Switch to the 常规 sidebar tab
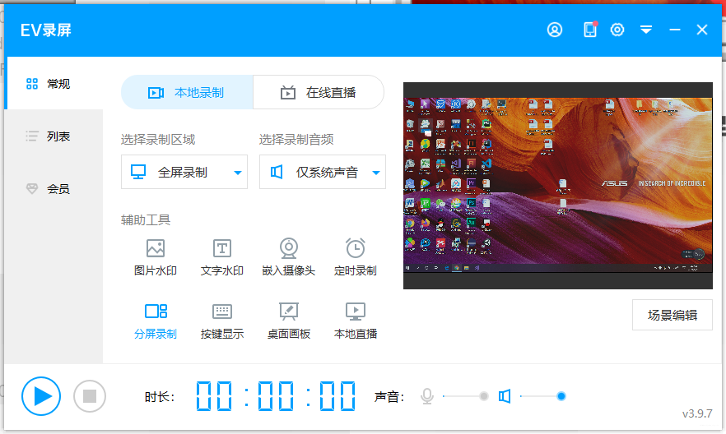This screenshot has width=726, height=434. click(54, 84)
